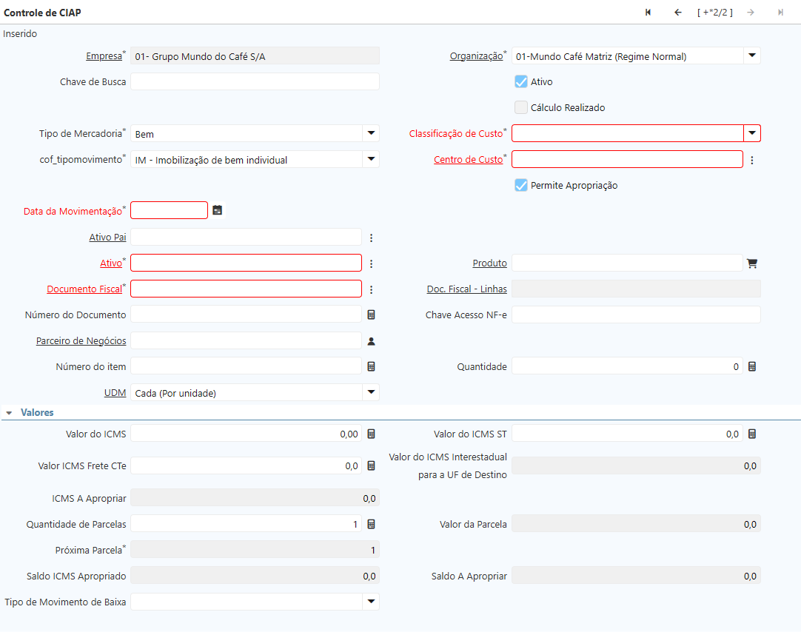Open the Tipo de Mercadoria dropdown

click(x=371, y=134)
